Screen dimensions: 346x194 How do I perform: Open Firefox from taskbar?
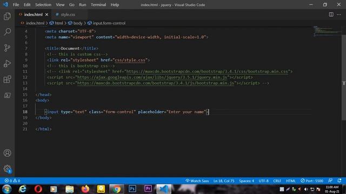[x=85, y=189]
